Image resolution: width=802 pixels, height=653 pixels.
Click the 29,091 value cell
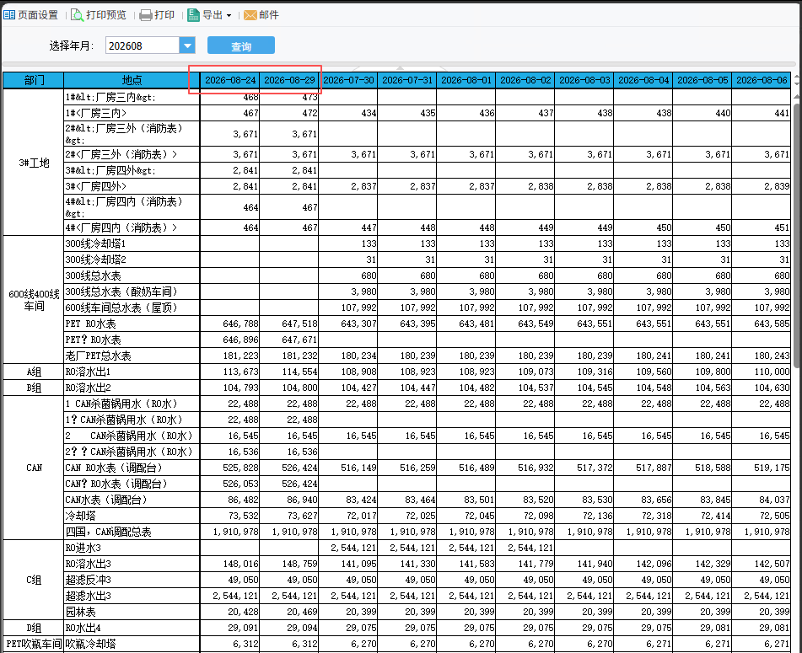click(x=229, y=628)
